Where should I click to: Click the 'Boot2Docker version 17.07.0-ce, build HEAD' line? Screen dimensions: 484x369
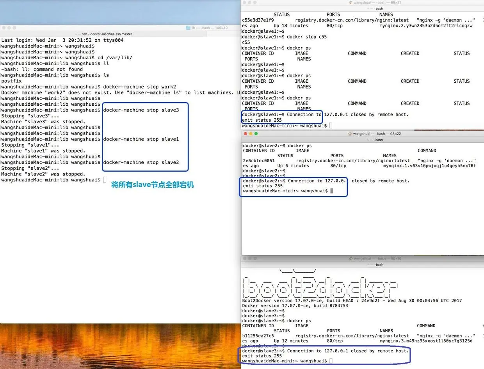[352, 301]
